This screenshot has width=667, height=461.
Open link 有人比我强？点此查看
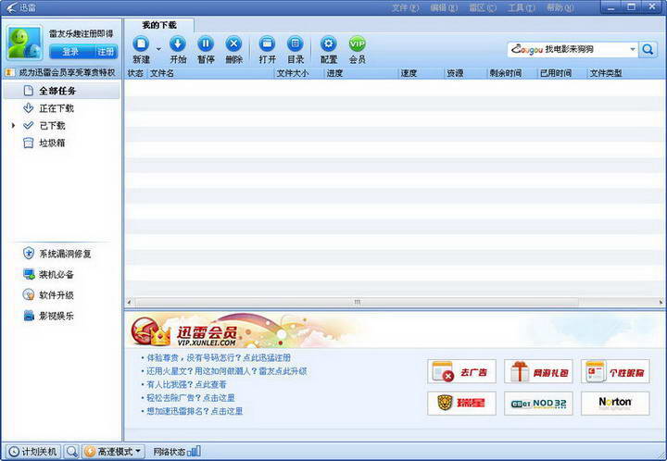186,384
